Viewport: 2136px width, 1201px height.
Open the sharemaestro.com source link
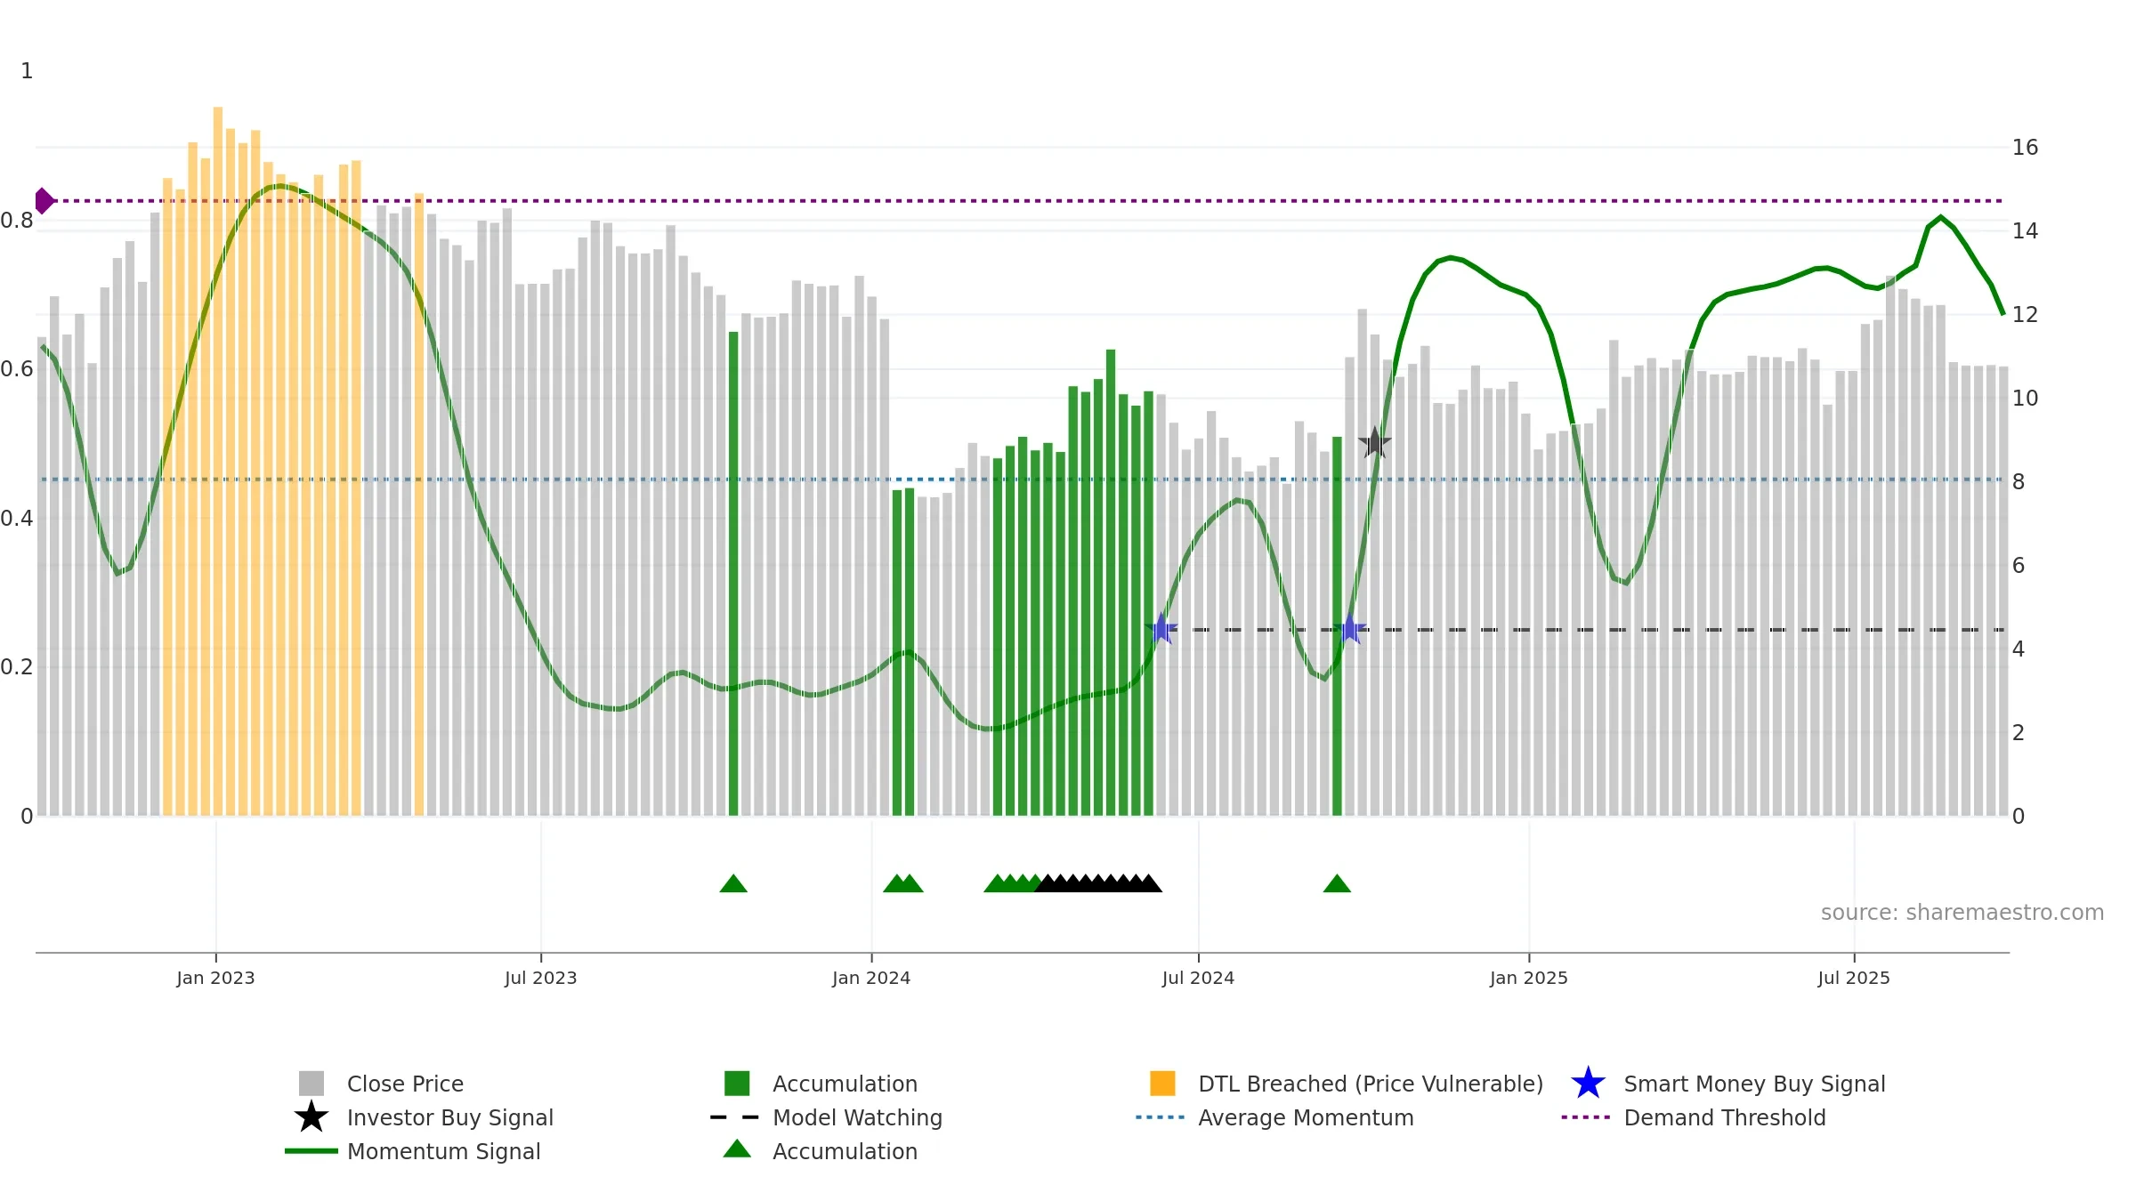coord(1962,913)
